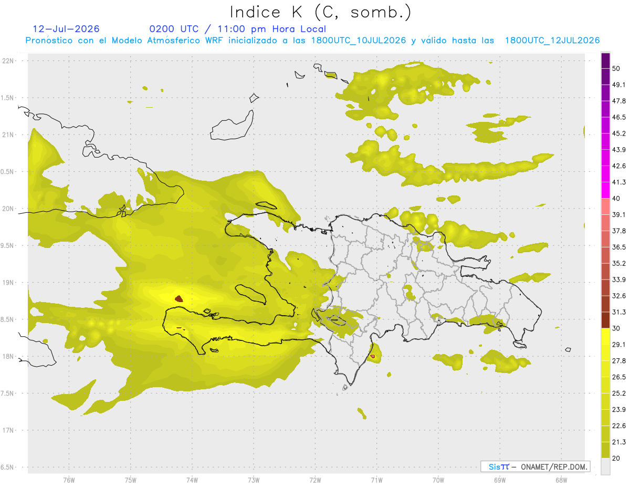This screenshot has width=630, height=487.
Task: Click the latitude label "17N"
Action: 8,430
